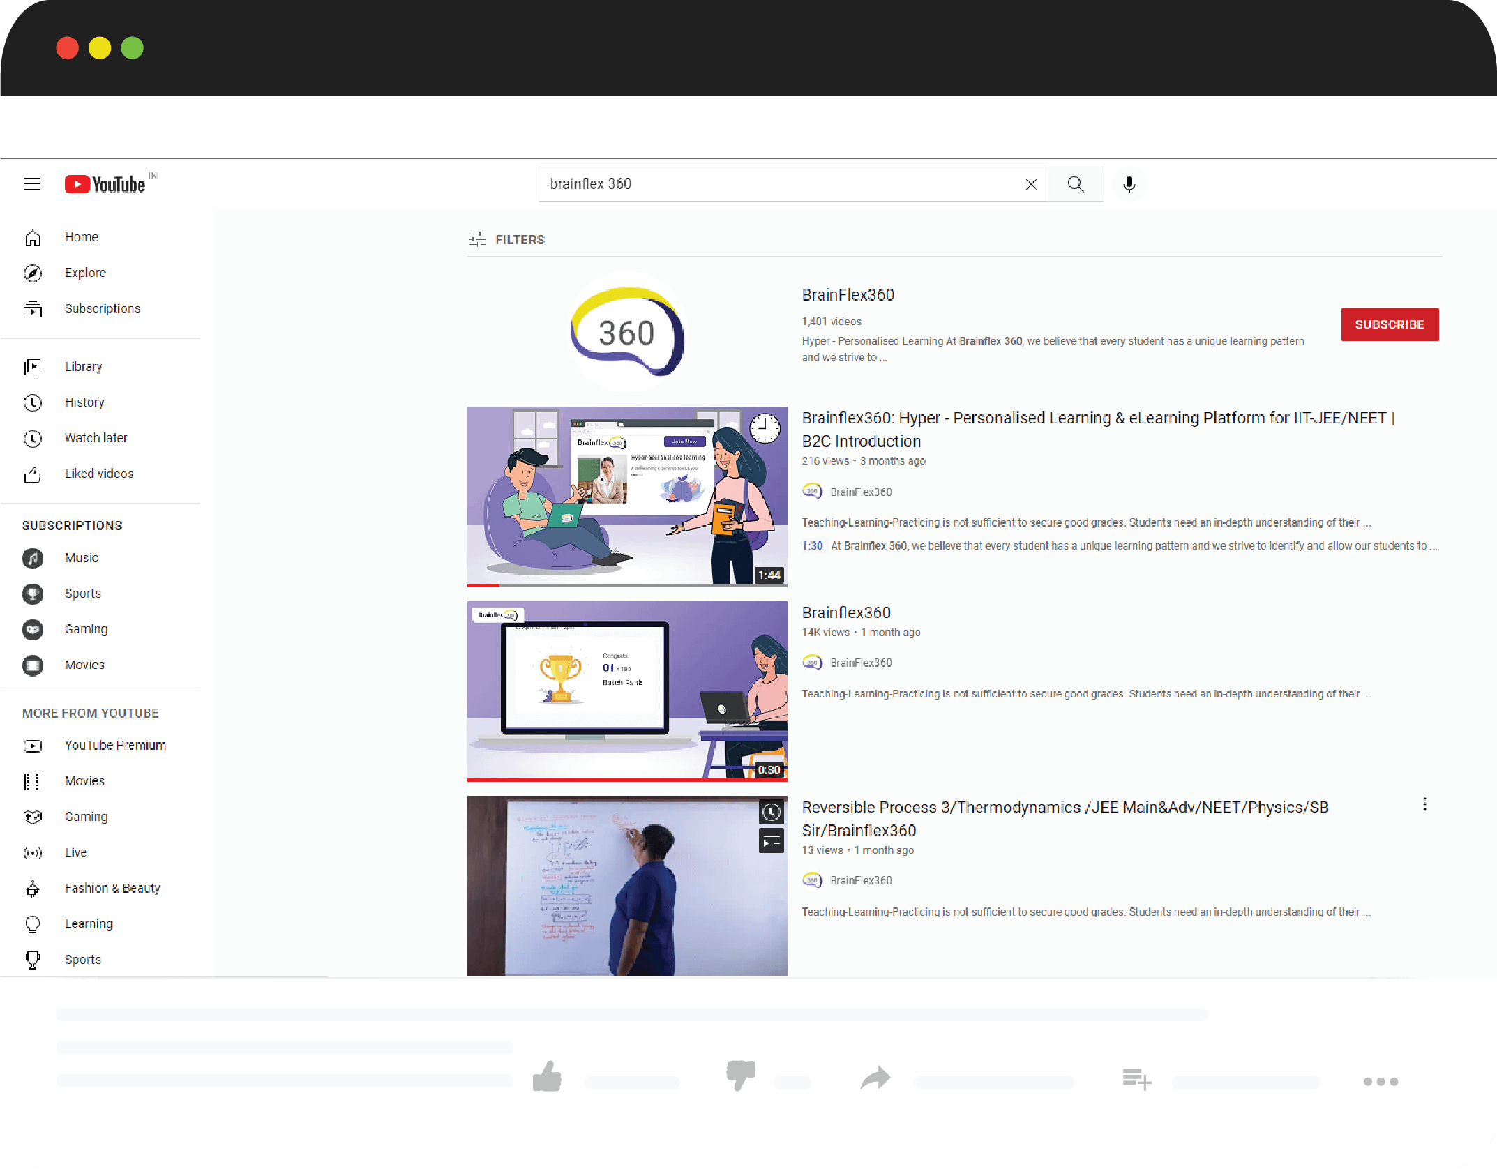Open the Filters options

[x=507, y=239]
